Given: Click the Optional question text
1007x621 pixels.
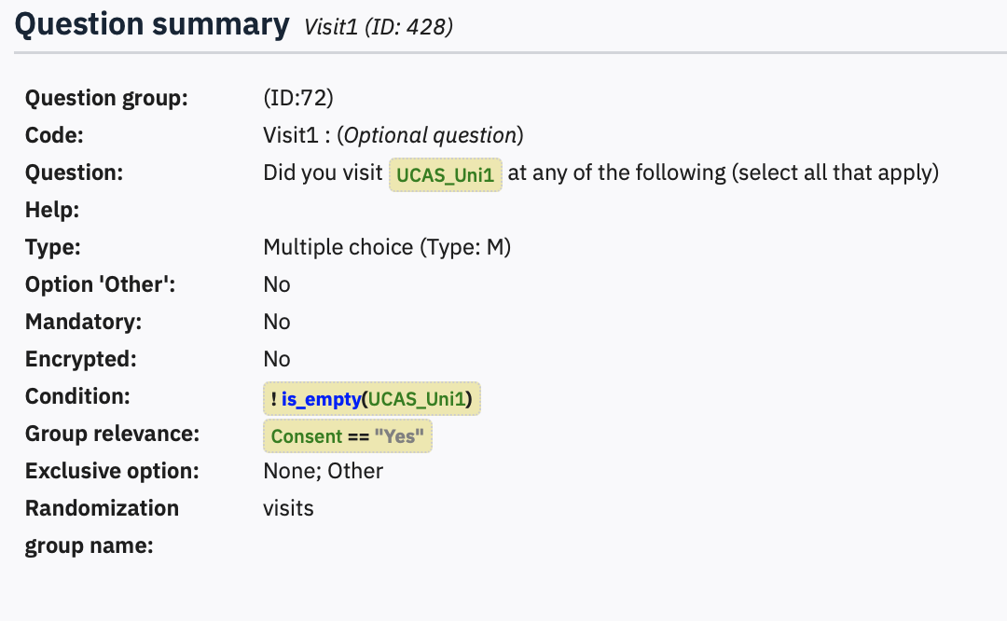Looking at the screenshot, I should click(x=430, y=135).
